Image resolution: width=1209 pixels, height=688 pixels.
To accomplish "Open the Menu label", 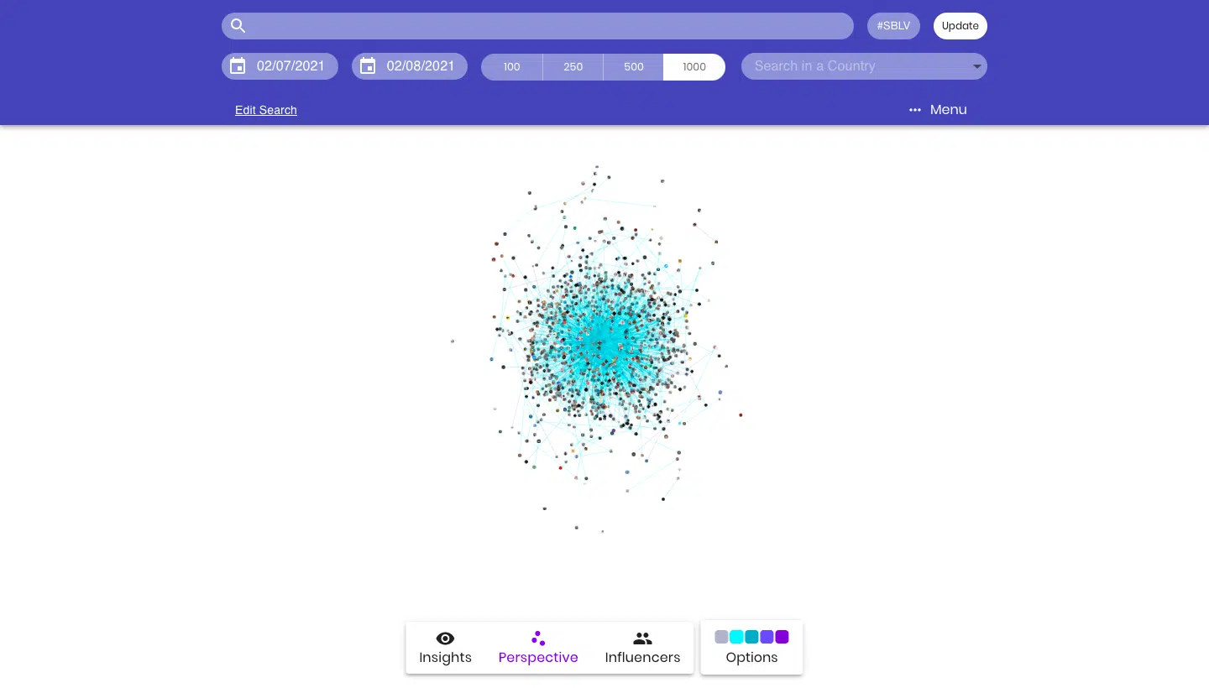I will (948, 110).
